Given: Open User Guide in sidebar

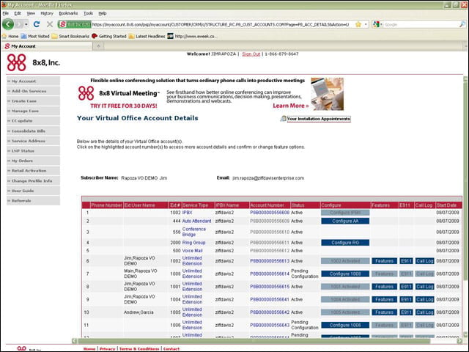Looking at the screenshot, I should coord(33,191).
